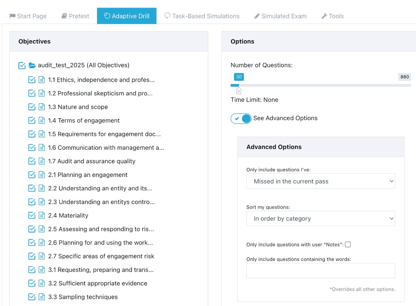Click the wrench icon on Tools tab
416x306 pixels.
point(324,16)
